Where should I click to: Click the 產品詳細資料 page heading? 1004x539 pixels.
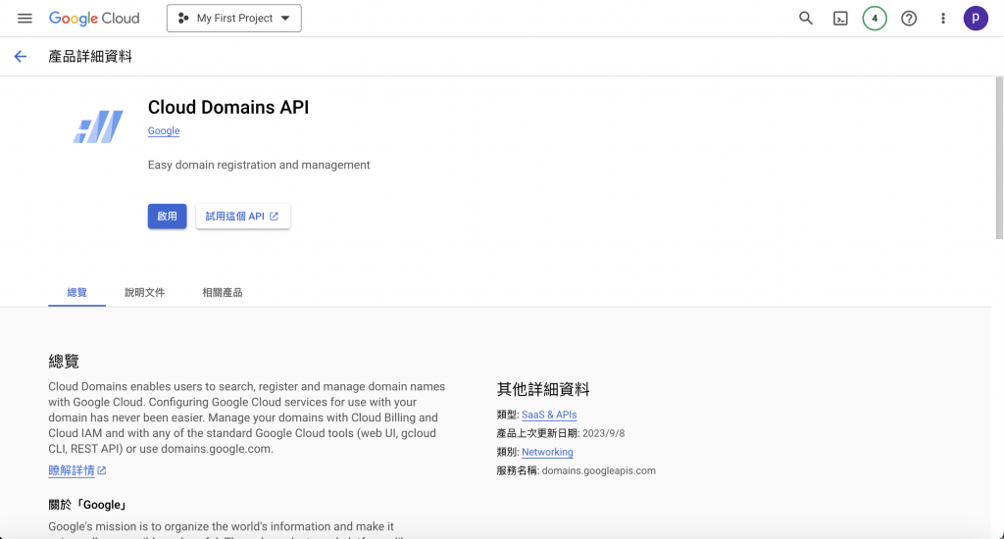pos(90,56)
